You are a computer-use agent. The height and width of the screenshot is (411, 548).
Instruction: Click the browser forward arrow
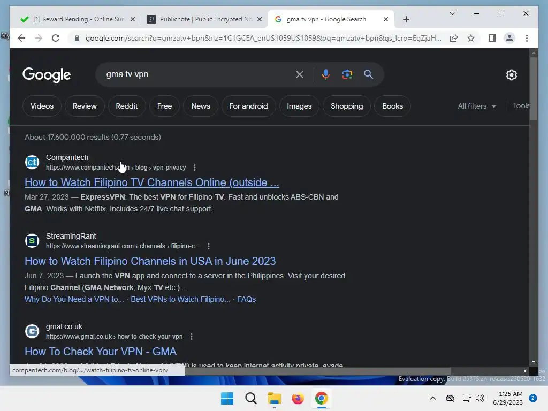pos(39,38)
